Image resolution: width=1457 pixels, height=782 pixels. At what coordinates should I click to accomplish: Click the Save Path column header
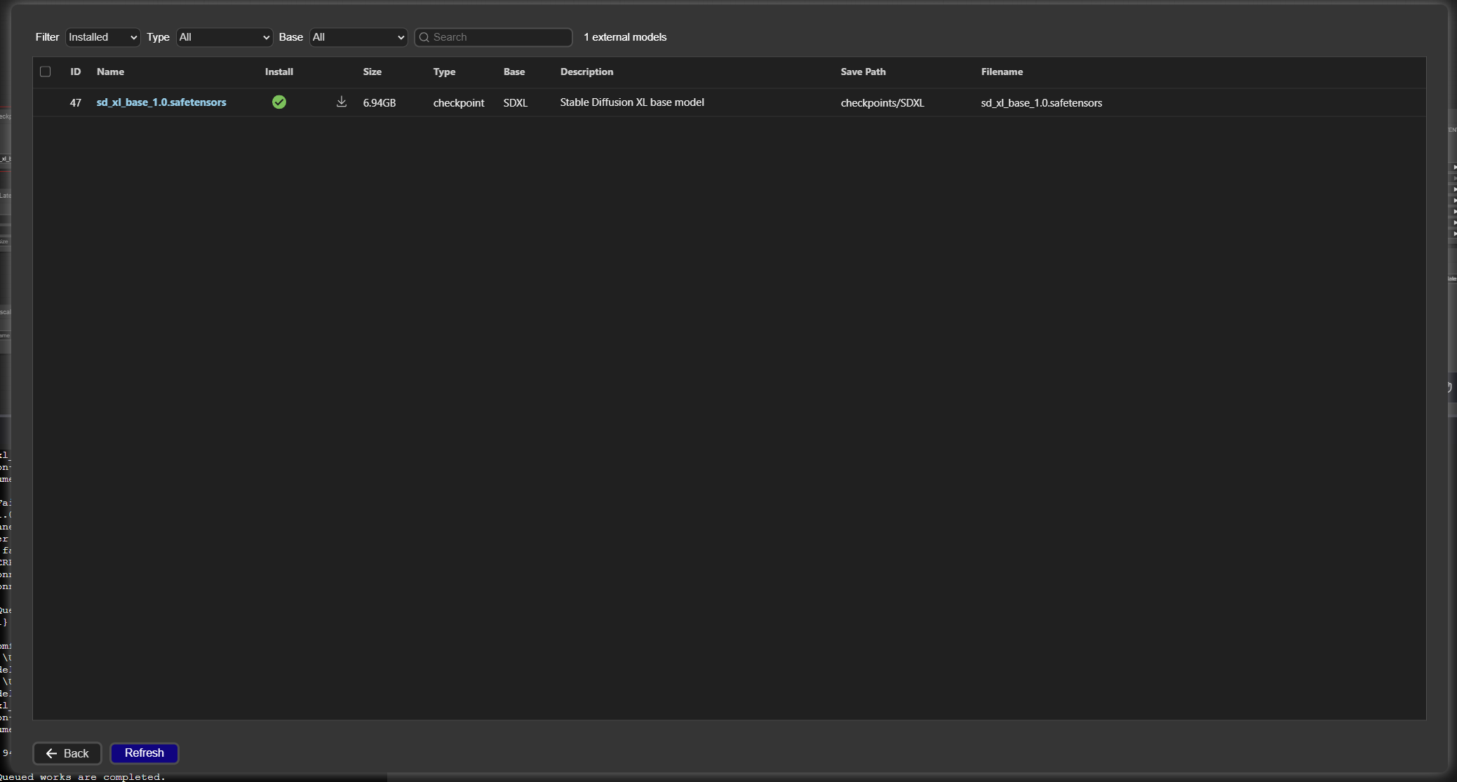tap(863, 72)
